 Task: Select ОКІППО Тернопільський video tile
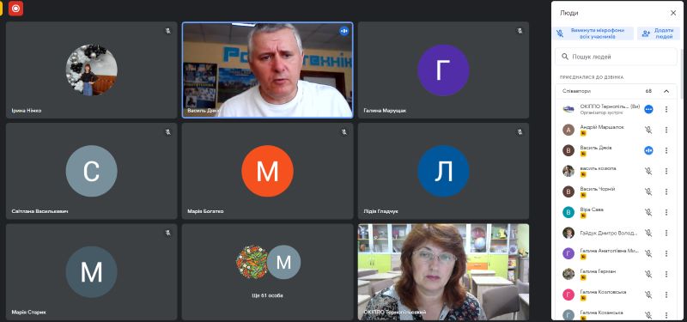click(443, 271)
